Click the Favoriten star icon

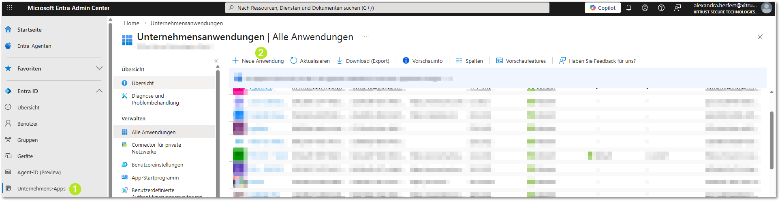coord(8,68)
